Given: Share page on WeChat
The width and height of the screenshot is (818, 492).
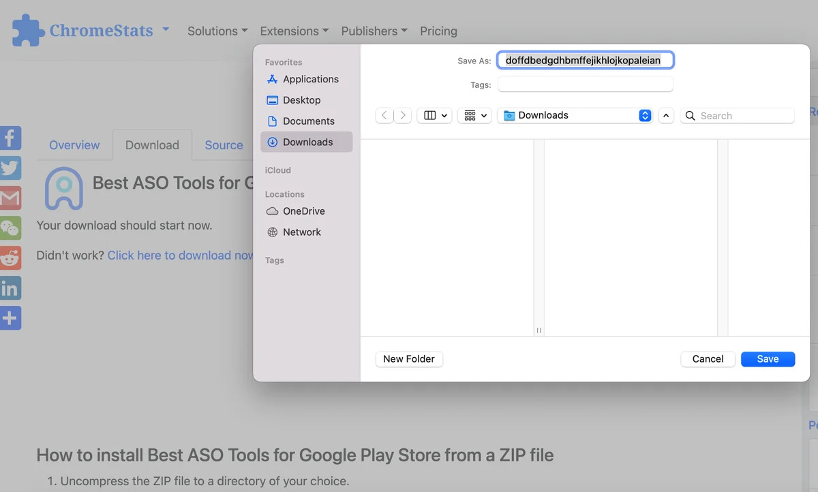Looking at the screenshot, I should (x=10, y=228).
